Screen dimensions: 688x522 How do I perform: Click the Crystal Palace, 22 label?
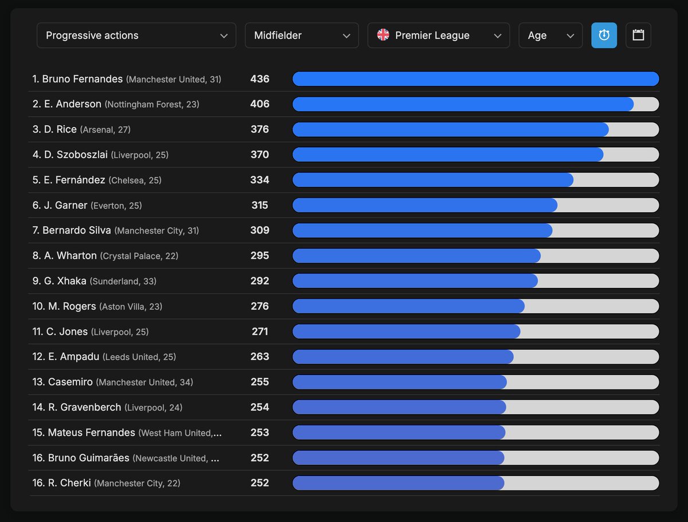pyautogui.click(x=139, y=256)
